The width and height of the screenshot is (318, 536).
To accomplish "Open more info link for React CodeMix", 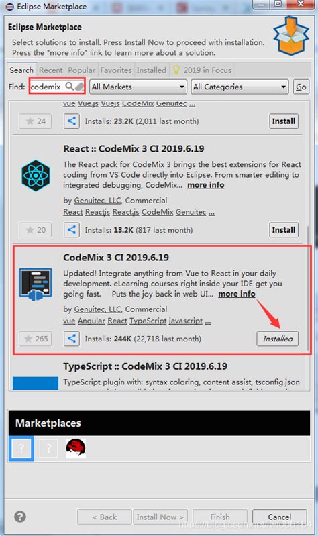I will pos(206,185).
